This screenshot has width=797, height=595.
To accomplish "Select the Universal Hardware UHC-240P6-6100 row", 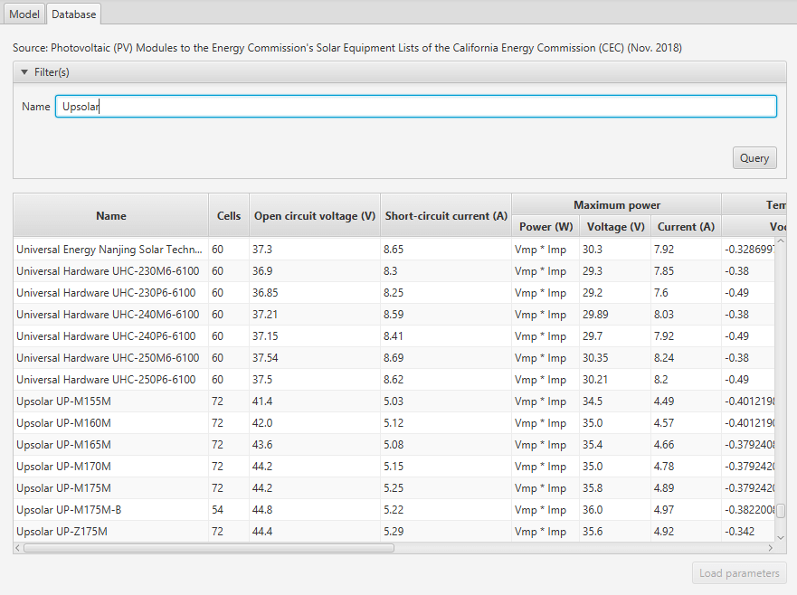I will (394, 335).
